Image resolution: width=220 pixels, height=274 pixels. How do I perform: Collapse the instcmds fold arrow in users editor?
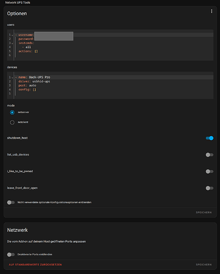tap(12, 43)
